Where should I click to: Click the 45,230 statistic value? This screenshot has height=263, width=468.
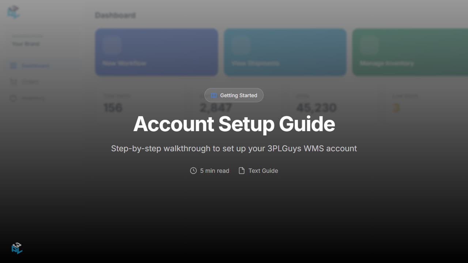(316, 108)
